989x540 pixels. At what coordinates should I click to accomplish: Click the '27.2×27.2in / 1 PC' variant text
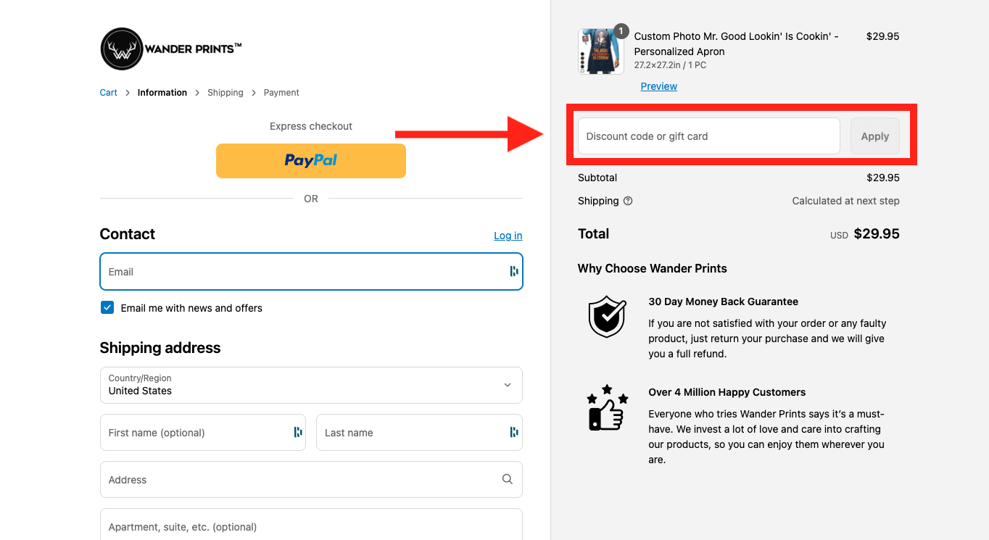click(x=670, y=65)
